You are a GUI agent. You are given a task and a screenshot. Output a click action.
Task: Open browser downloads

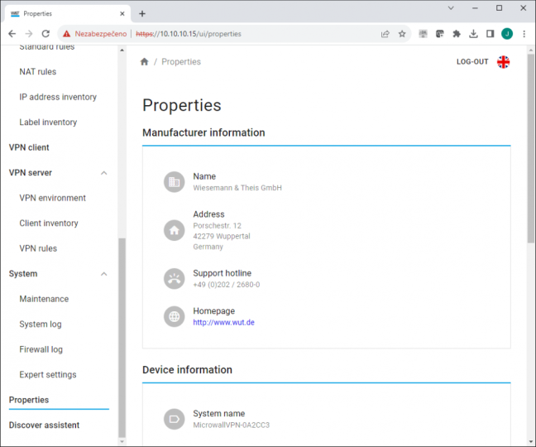click(x=473, y=33)
